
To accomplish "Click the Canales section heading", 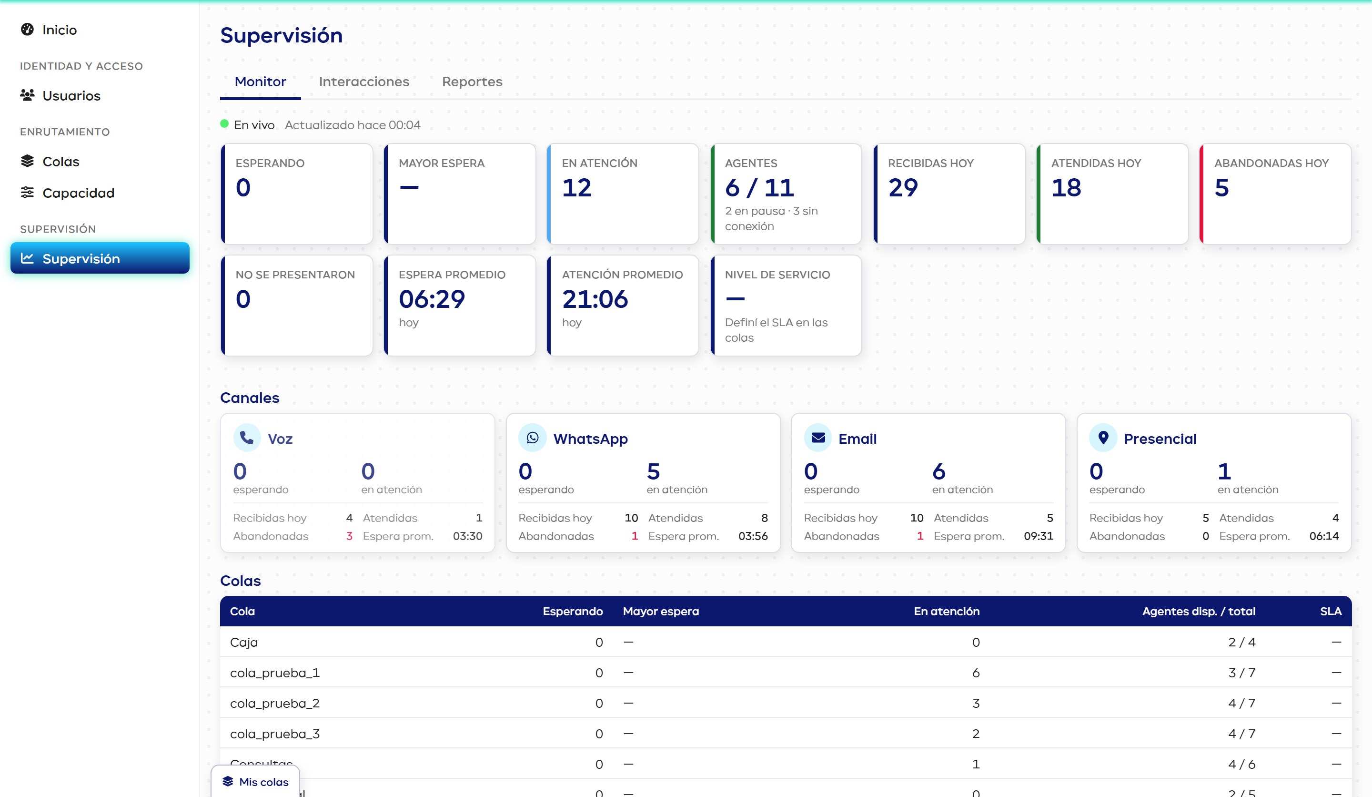I will [x=249, y=398].
